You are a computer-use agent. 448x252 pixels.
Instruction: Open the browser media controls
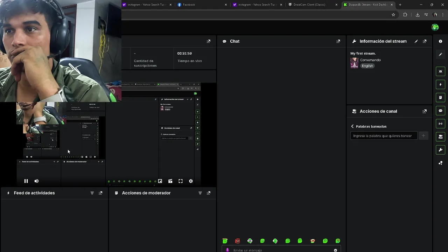[426, 15]
